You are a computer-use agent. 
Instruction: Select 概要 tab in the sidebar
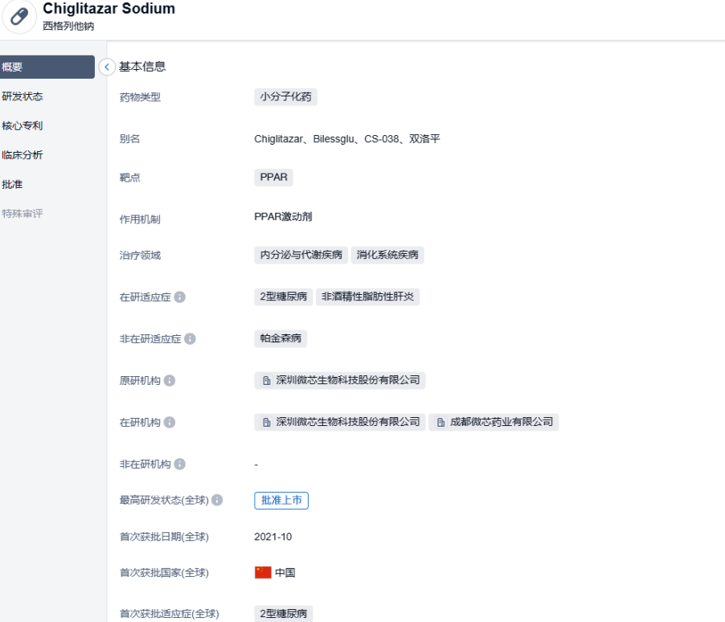47,68
